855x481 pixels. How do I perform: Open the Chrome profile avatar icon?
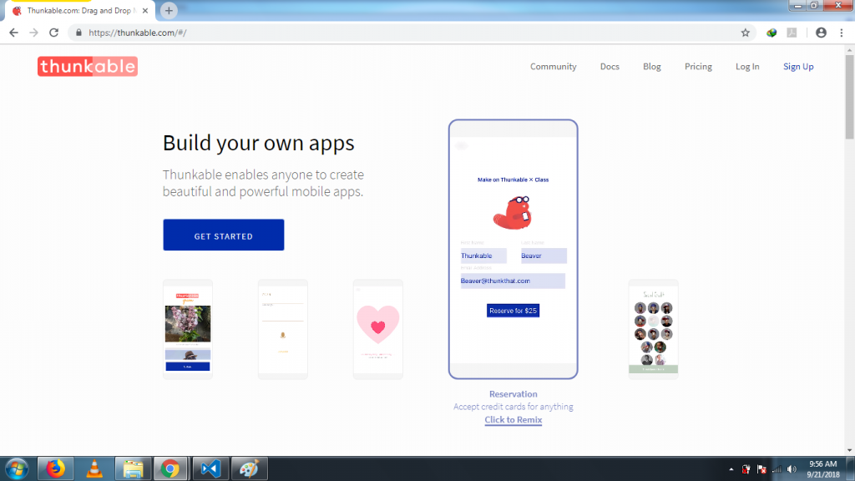(x=821, y=33)
